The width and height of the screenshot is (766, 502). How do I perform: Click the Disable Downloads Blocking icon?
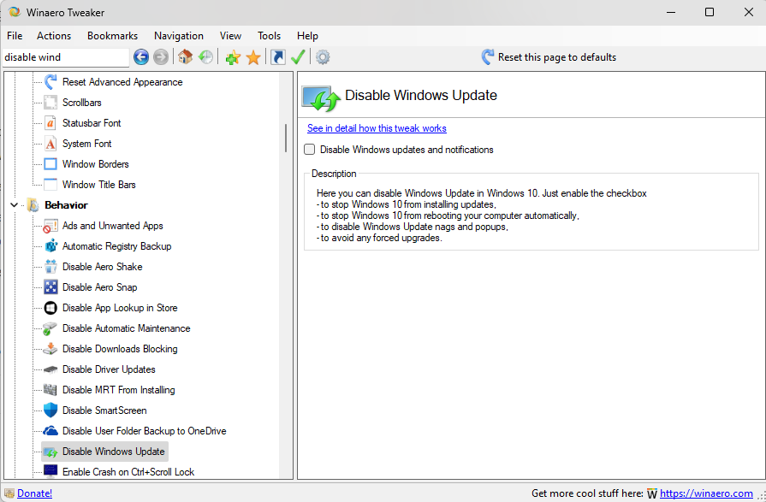[x=50, y=349]
